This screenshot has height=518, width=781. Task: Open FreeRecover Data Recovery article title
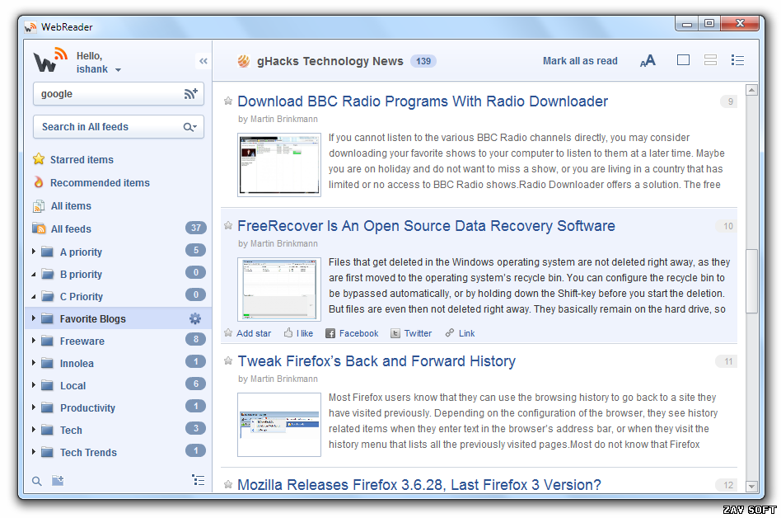click(x=426, y=226)
